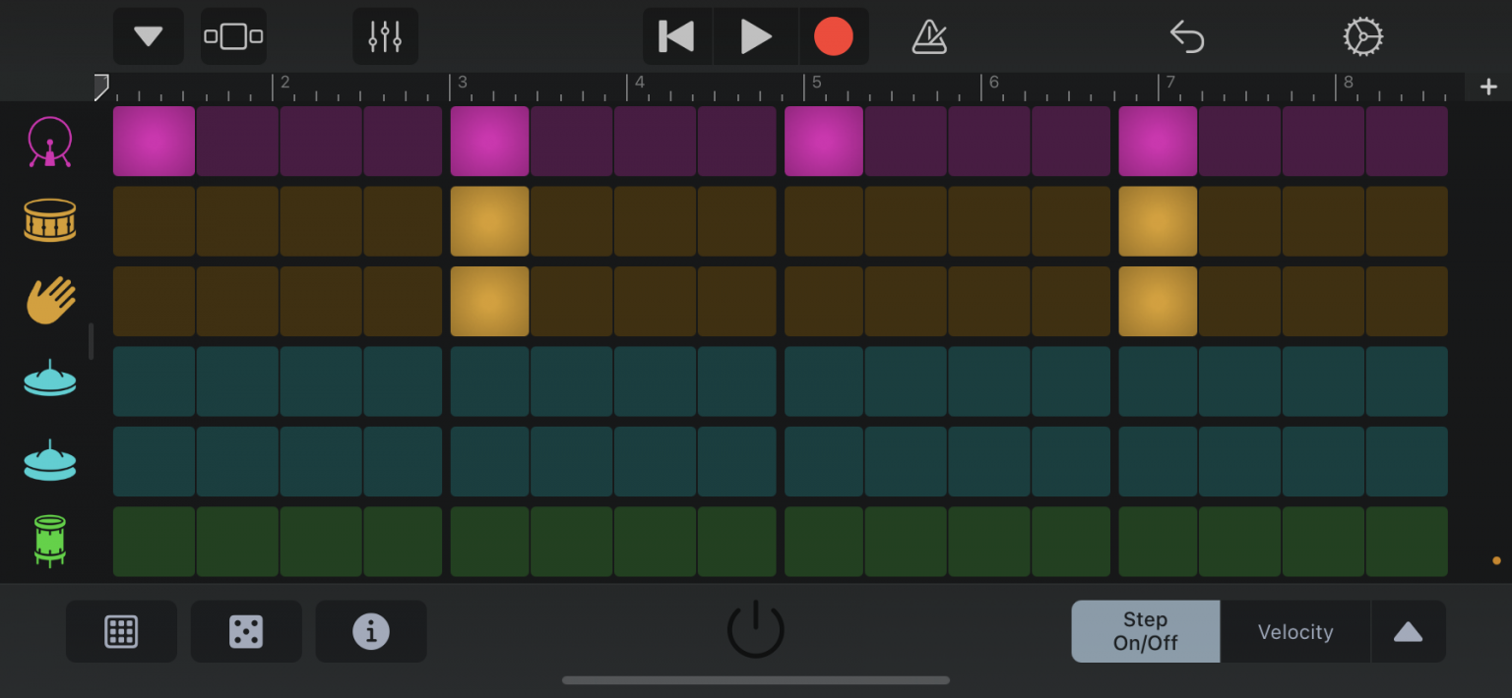Screen dimensions: 1512x698
Task: Expand the bottom panel with the up chevron
Action: (1408, 631)
